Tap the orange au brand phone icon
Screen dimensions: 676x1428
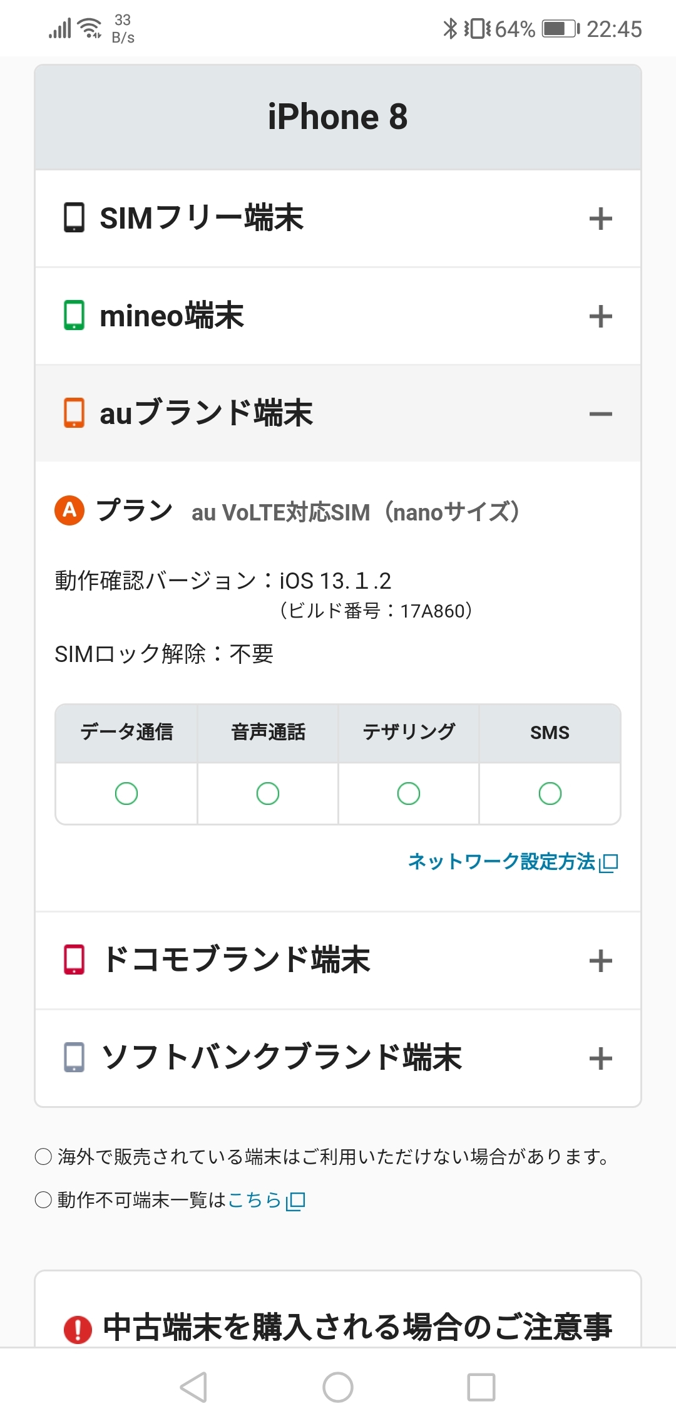pos(74,413)
